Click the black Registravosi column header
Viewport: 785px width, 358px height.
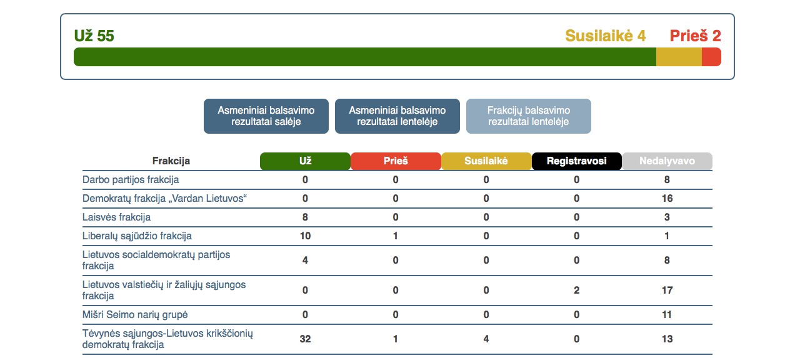[577, 161]
